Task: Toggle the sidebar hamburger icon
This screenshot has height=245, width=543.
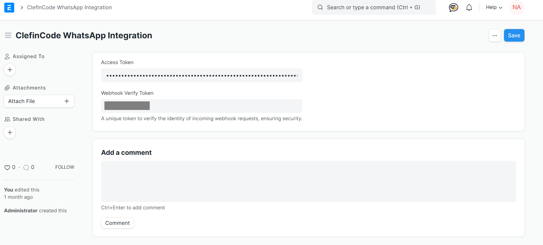Action: coord(8,35)
